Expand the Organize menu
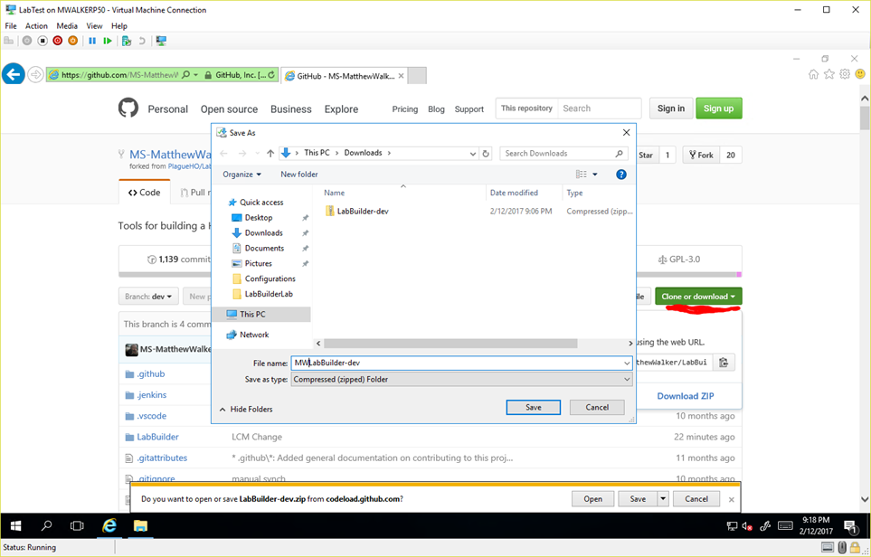 241,175
